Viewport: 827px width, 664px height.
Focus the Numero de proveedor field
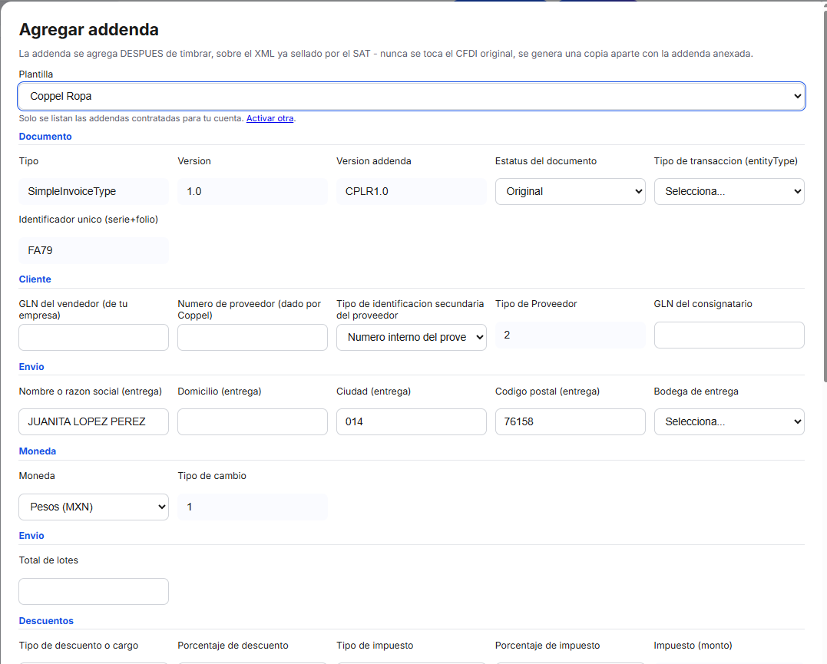point(253,337)
